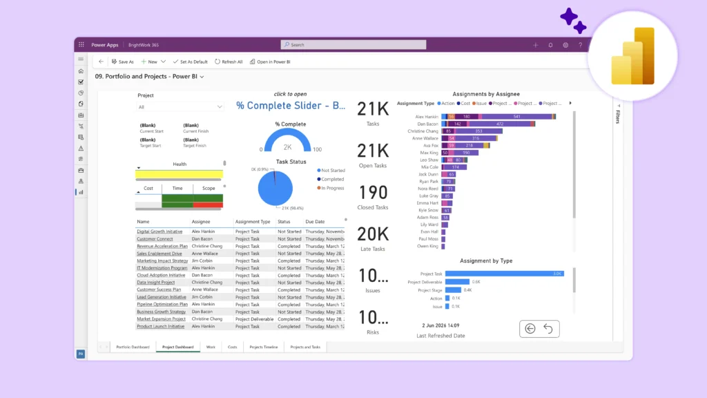Screen dimensions: 707x398
Task: Open the checkmark tasks icon in the sidebar
Action: coord(81,82)
